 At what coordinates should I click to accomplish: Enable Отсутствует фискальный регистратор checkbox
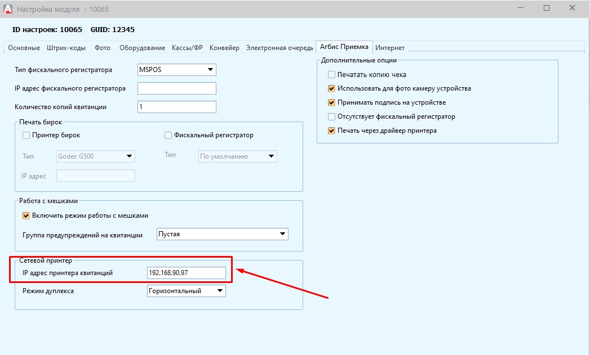331,116
